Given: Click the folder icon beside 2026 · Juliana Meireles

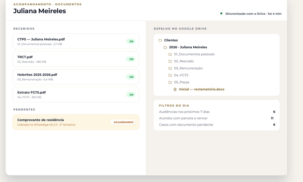Looking at the screenshot, I should click(165, 47).
